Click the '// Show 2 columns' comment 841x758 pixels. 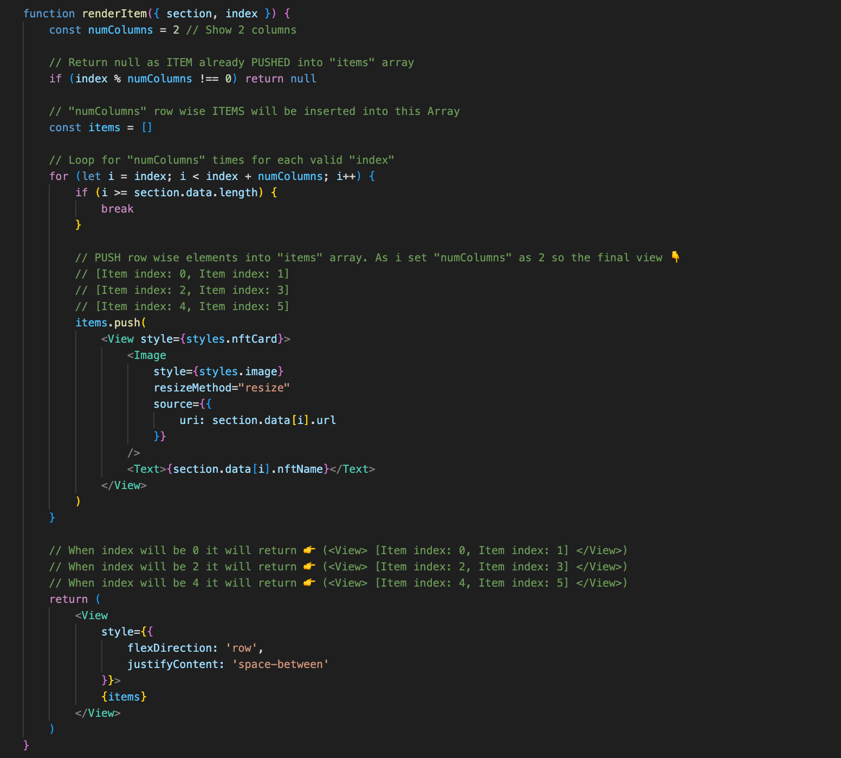click(x=241, y=30)
